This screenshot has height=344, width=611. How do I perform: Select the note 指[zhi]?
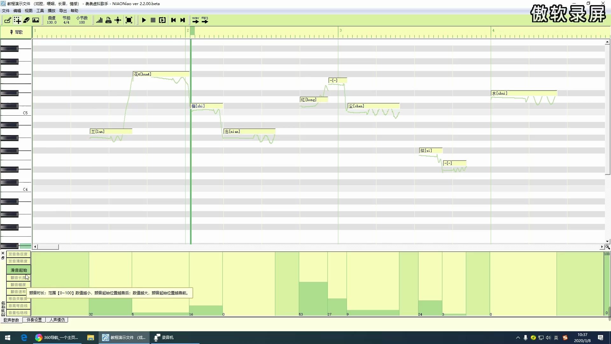[207, 106]
